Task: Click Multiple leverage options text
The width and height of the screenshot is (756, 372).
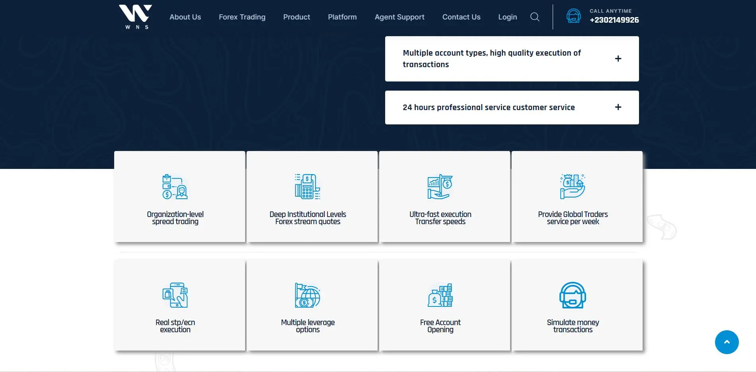Action: 308,326
